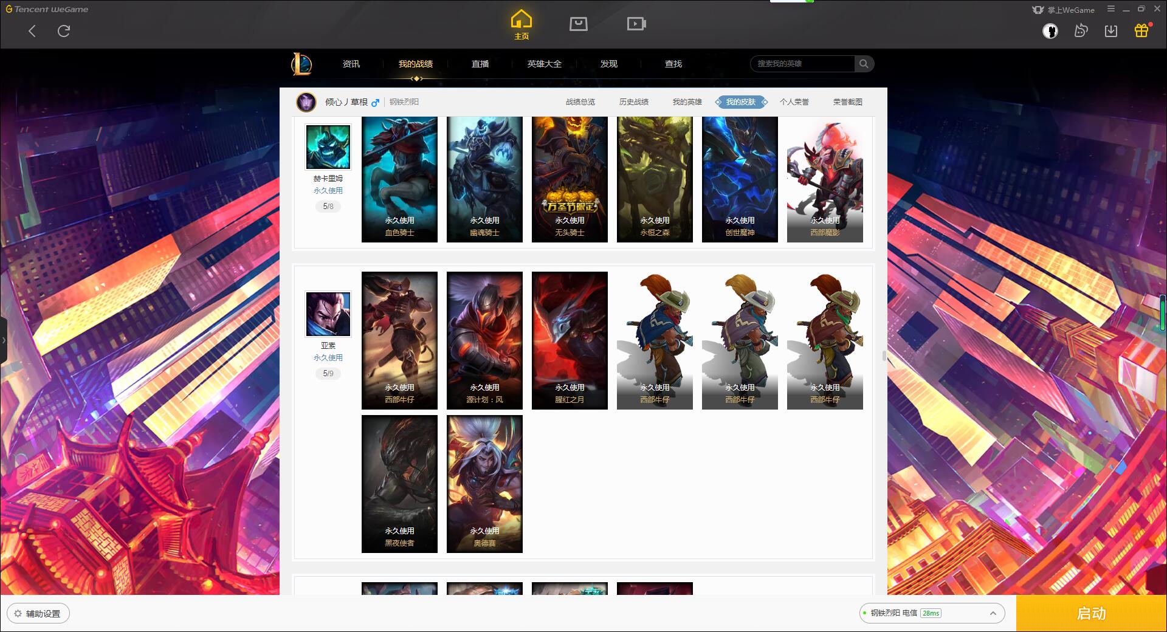This screenshot has width=1167, height=632.
Task: Click the 5/8 skin count badge
Action: pos(328,207)
